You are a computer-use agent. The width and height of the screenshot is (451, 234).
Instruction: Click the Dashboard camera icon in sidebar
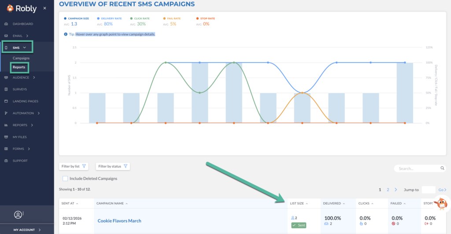pyautogui.click(x=6, y=24)
